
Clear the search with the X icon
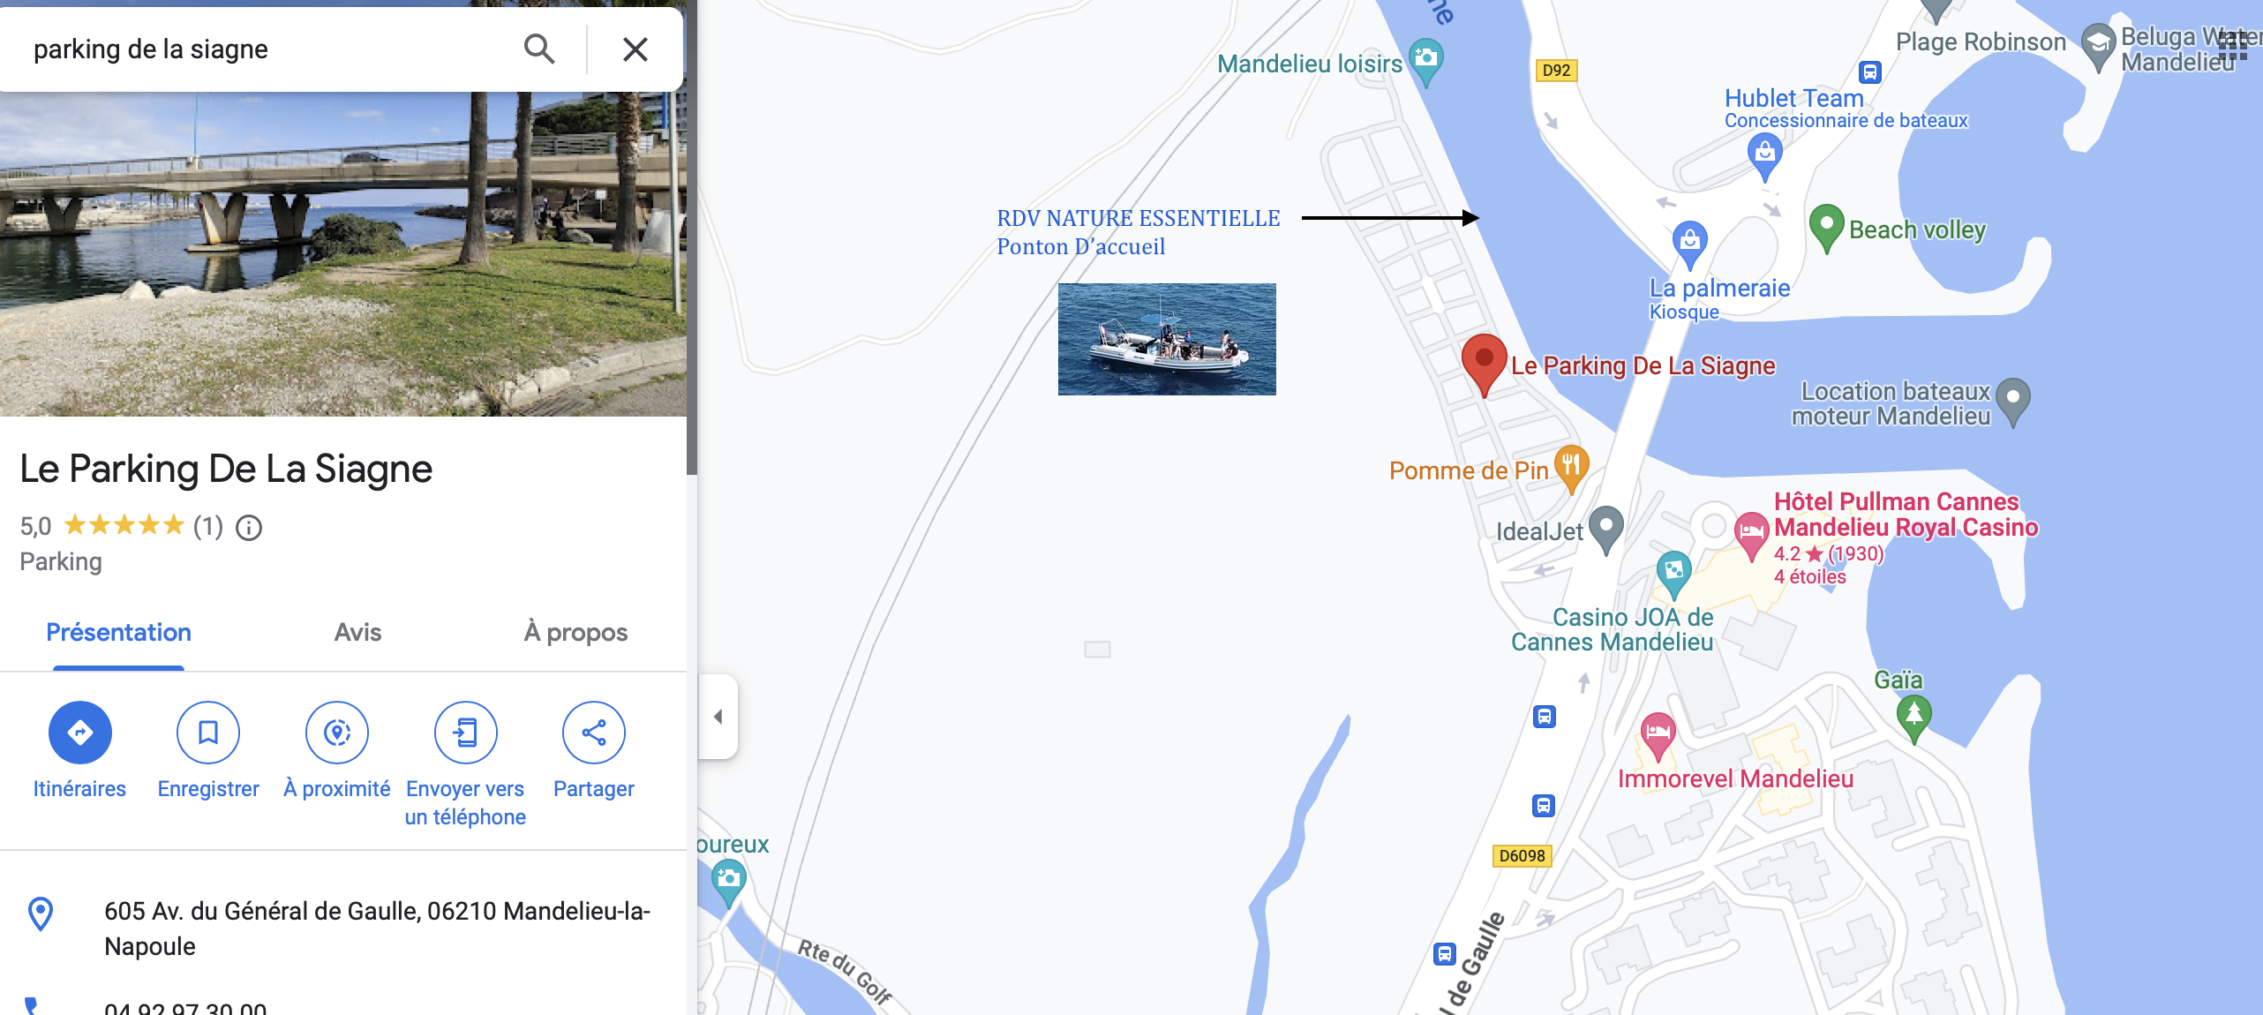click(x=635, y=49)
